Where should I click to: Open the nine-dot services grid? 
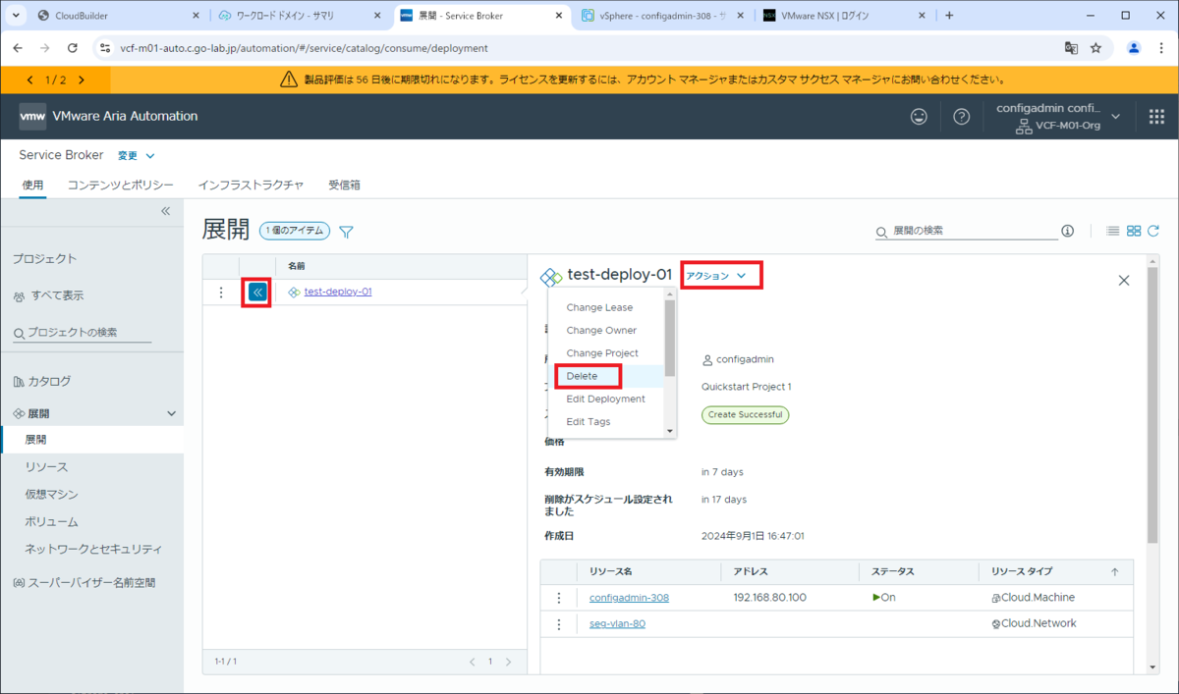[1156, 116]
